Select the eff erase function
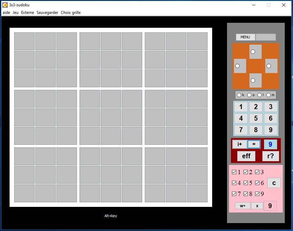Image resolution: width=293 pixels, height=231 pixels. click(x=246, y=156)
